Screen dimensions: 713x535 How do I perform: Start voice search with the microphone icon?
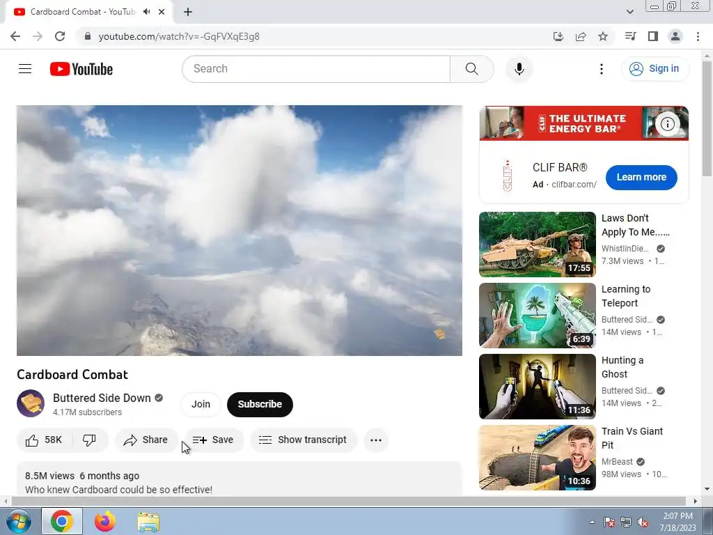click(519, 69)
